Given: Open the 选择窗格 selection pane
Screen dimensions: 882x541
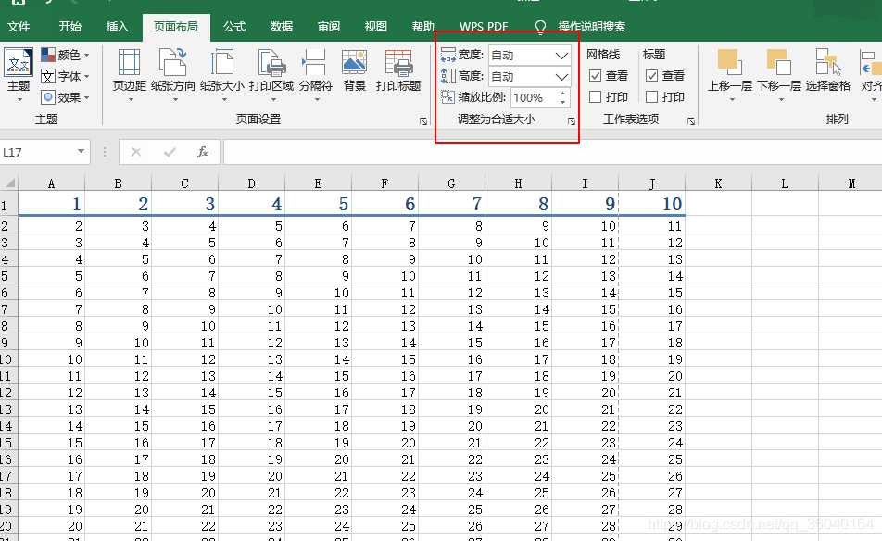Looking at the screenshot, I should 828,70.
